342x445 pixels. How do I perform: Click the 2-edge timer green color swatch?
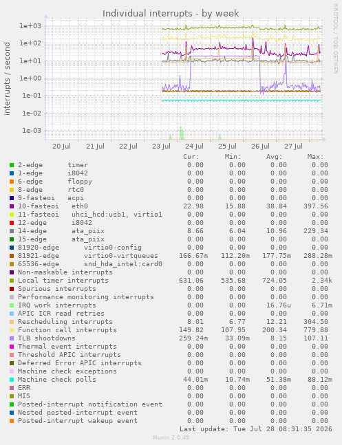pyautogui.click(x=12, y=165)
